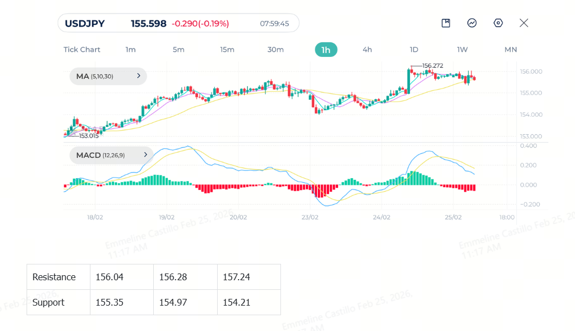Open the hexagon chart settings icon
Screen dimensions: 575x331
point(498,23)
